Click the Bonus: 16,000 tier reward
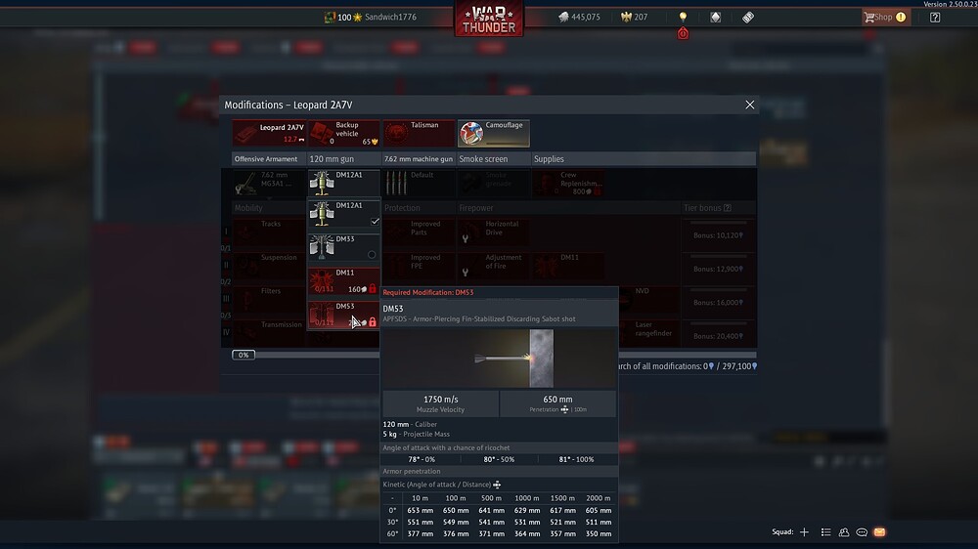This screenshot has width=978, height=549. (718, 303)
